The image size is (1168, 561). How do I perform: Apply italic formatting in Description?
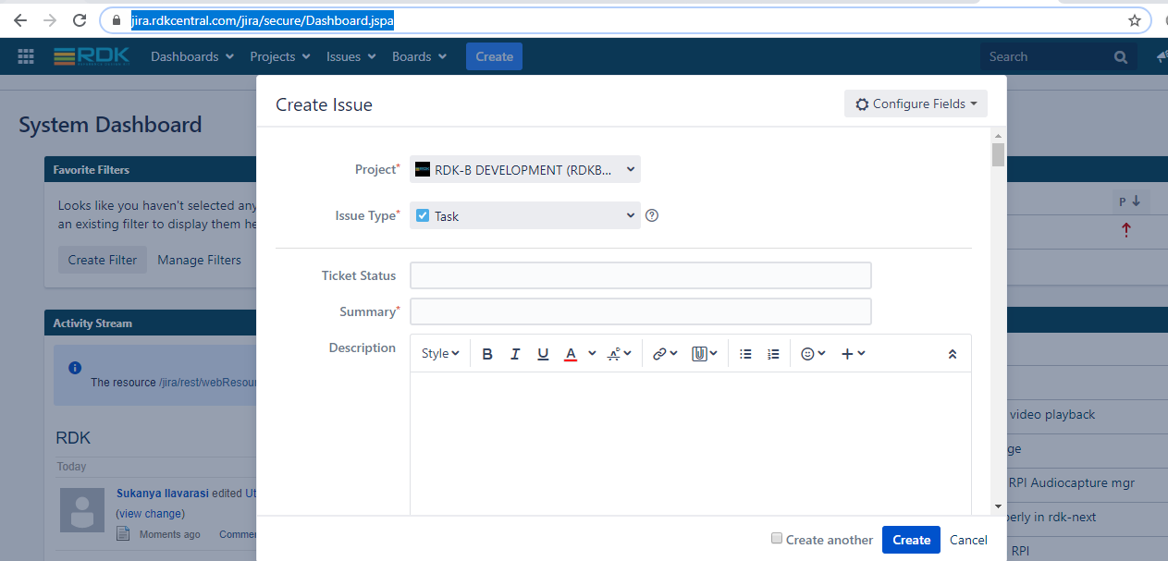point(515,354)
